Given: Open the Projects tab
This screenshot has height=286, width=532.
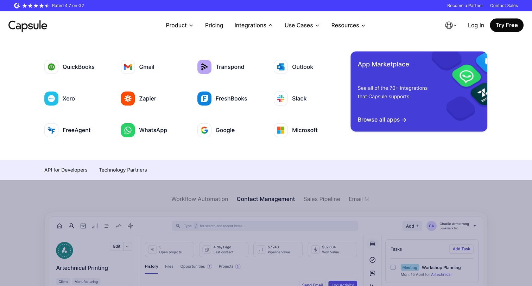Looking at the screenshot, I should (229, 266).
